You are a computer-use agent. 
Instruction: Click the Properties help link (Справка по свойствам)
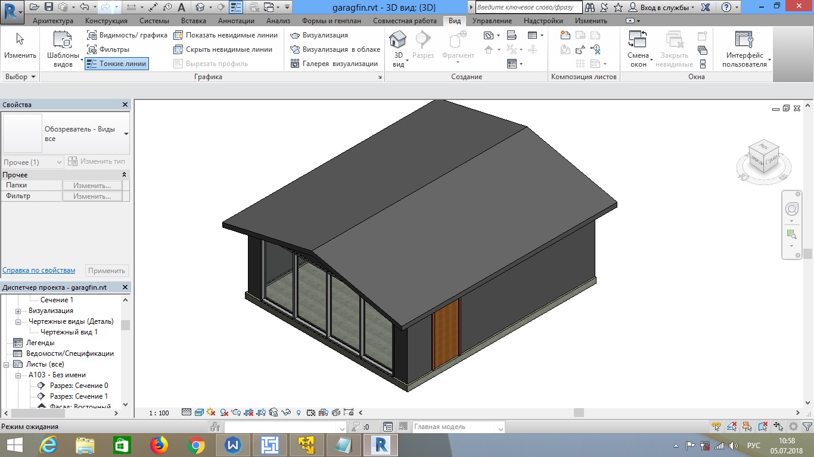click(x=39, y=270)
